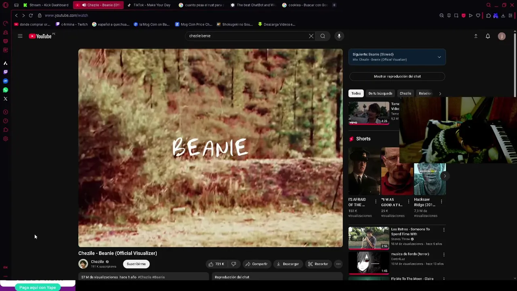
Task: Open options for Hacksaw Ridge short
Action: point(441,201)
